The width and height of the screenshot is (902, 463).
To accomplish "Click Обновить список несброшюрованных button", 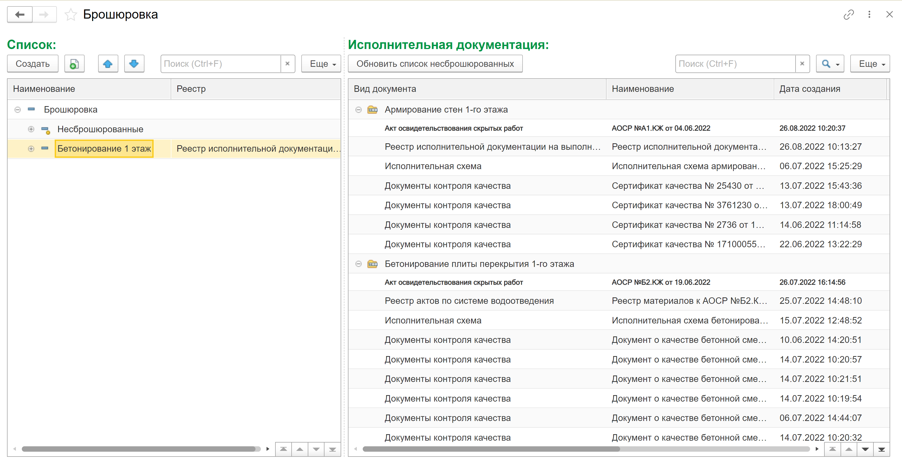I will pos(435,64).
